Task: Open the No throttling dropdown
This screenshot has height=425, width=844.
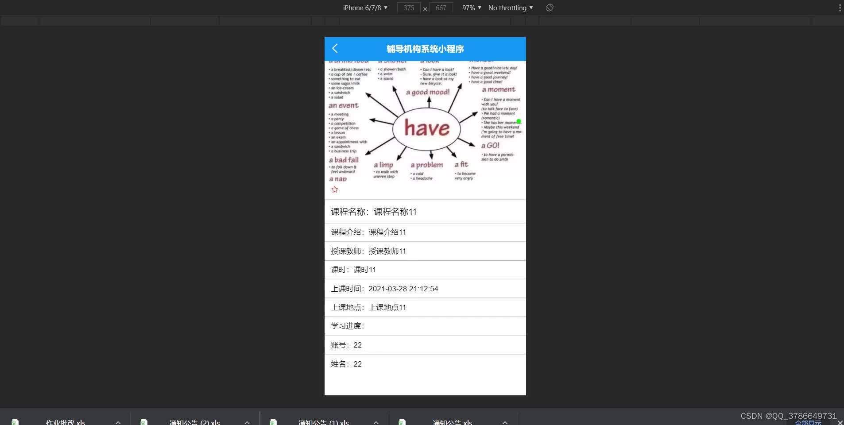Action: 511,8
